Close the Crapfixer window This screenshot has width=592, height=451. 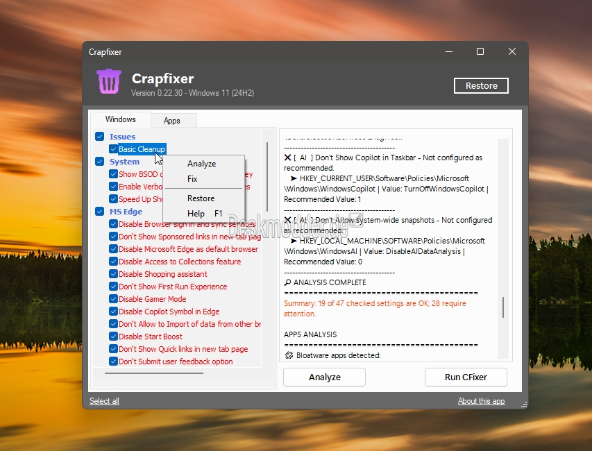point(512,52)
